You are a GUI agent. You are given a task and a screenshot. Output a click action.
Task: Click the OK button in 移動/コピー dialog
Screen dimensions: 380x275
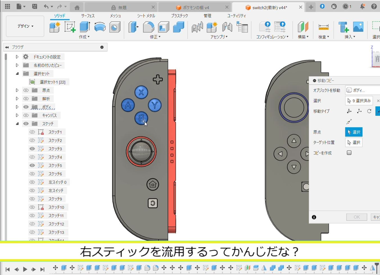click(x=357, y=217)
